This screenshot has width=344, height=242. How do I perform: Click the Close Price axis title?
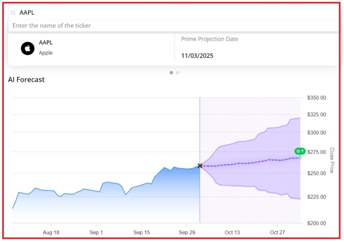332,160
